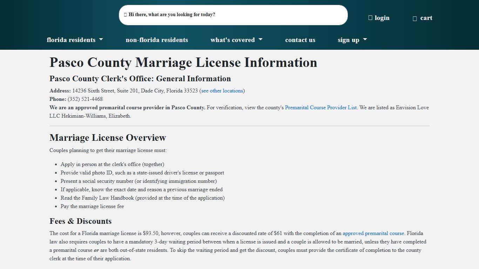Open the approved premarital course link
This screenshot has width=479, height=269.
click(x=373, y=233)
